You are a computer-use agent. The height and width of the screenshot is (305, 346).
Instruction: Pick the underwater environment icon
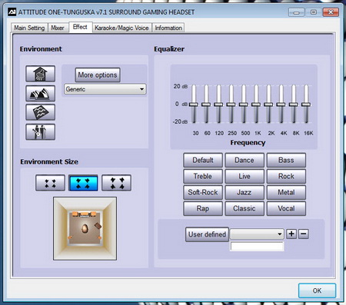[x=40, y=112]
